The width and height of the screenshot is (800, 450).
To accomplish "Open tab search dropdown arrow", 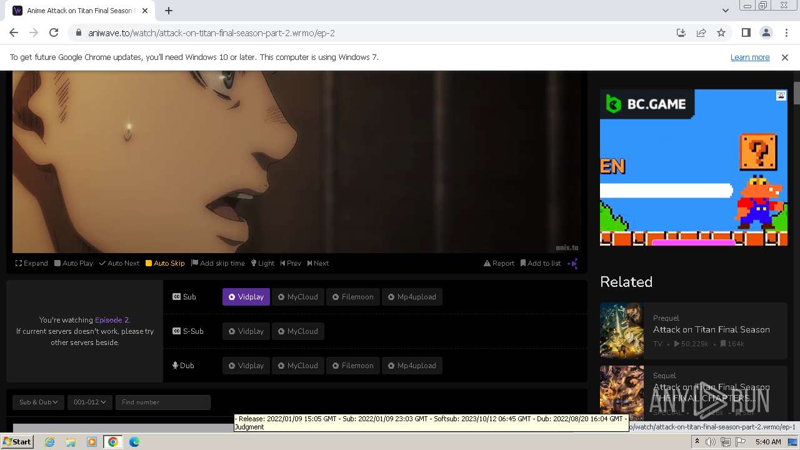I will pos(725,11).
